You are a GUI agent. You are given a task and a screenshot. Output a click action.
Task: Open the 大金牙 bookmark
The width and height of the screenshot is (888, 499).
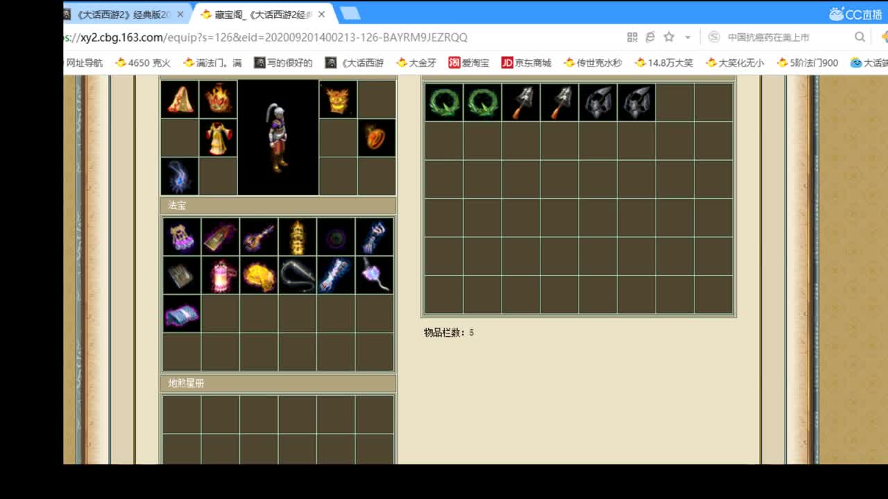tap(416, 63)
